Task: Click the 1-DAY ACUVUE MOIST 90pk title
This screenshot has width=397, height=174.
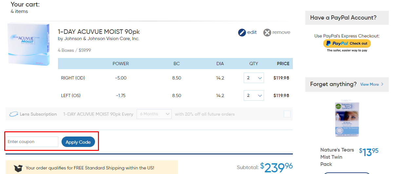Action: click(99, 32)
